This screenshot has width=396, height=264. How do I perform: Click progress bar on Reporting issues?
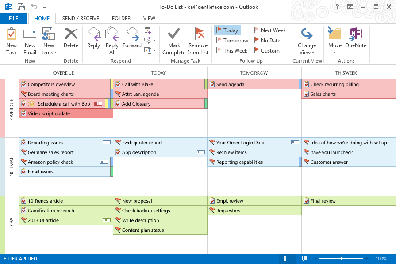tap(107, 143)
